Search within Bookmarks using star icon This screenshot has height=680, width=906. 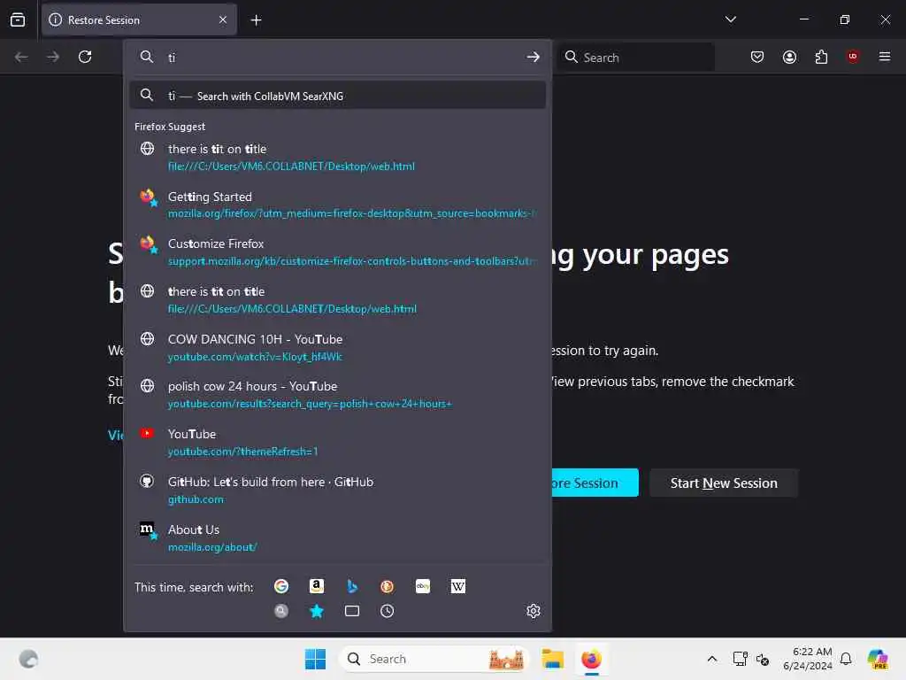[x=317, y=611]
